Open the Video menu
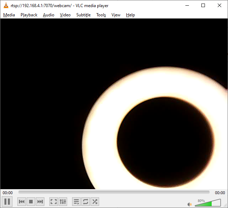The image size is (228, 208). click(x=65, y=15)
